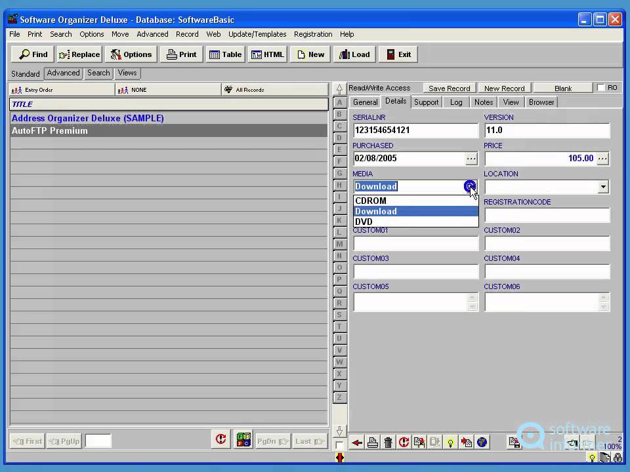Viewport: 630px width, 472px height.
Task: Click the colored FSPC blocks icon
Action: click(x=243, y=439)
